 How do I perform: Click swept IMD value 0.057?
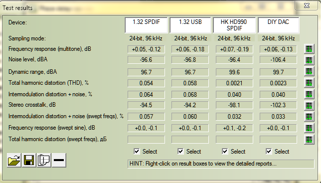pyautogui.click(x=146, y=117)
